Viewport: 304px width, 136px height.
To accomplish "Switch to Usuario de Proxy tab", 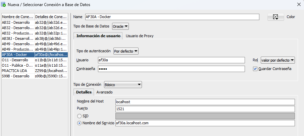I will [140, 36].
